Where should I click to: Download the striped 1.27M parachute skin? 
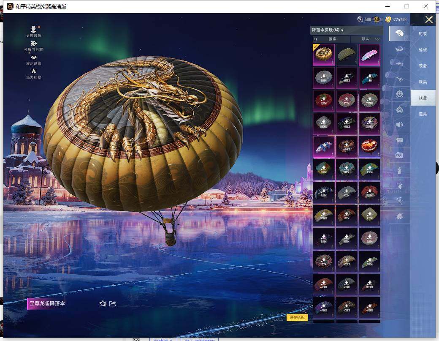pyautogui.click(x=323, y=262)
